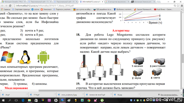Screen dimensions: 184x103
Task: Open the Знакомься bookmark
Action: point(46,9)
